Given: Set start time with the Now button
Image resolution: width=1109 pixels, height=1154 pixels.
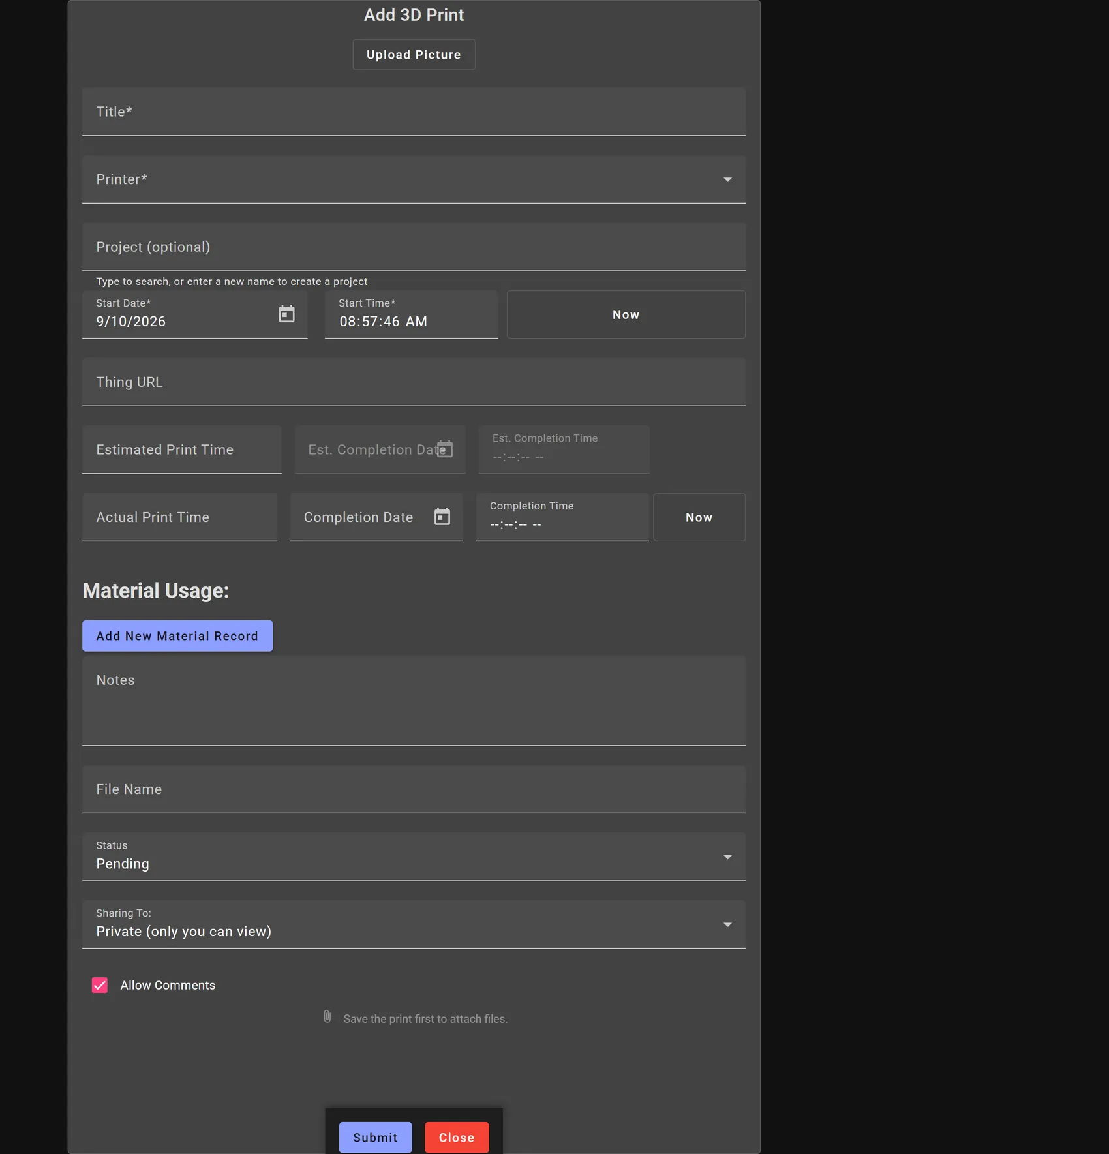Looking at the screenshot, I should (626, 314).
